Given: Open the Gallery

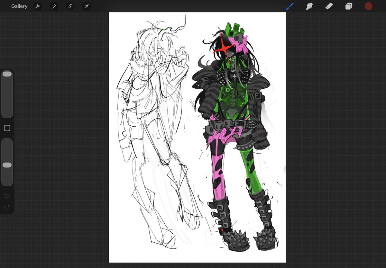Looking at the screenshot, I should [19, 6].
